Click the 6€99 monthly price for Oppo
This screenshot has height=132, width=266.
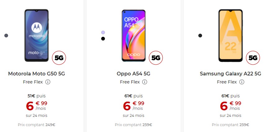pos(133,106)
